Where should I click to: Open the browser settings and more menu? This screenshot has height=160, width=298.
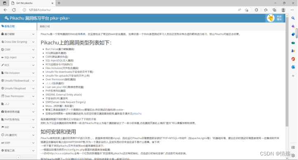pyautogui.click(x=292, y=10)
